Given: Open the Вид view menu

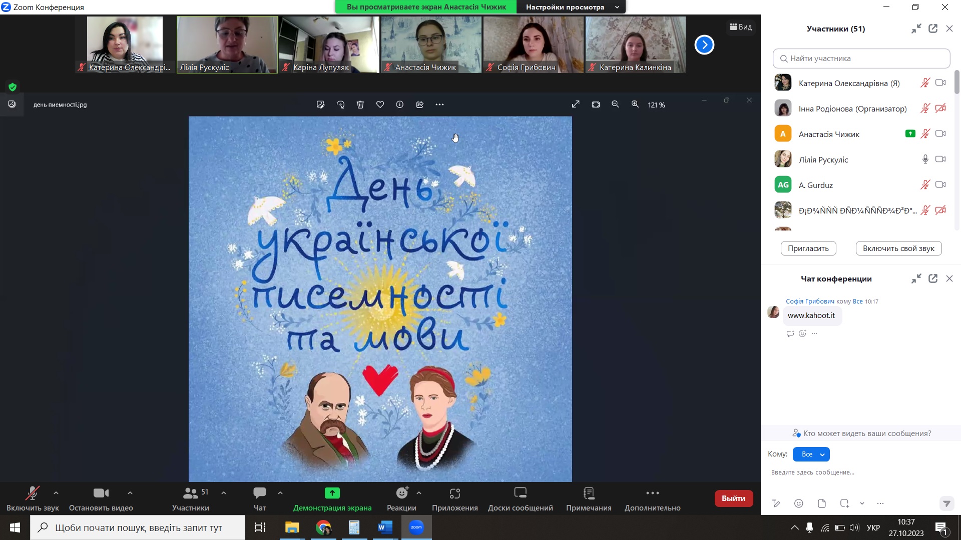Looking at the screenshot, I should (741, 27).
